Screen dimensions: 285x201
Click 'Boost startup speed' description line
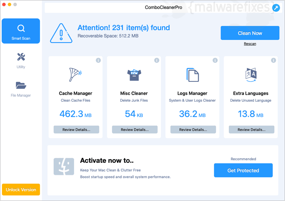[125, 177]
